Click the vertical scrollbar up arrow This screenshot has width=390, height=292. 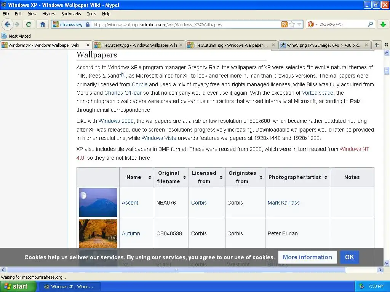(387, 52)
